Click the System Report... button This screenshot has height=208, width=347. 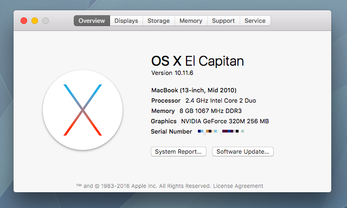pyautogui.click(x=178, y=152)
